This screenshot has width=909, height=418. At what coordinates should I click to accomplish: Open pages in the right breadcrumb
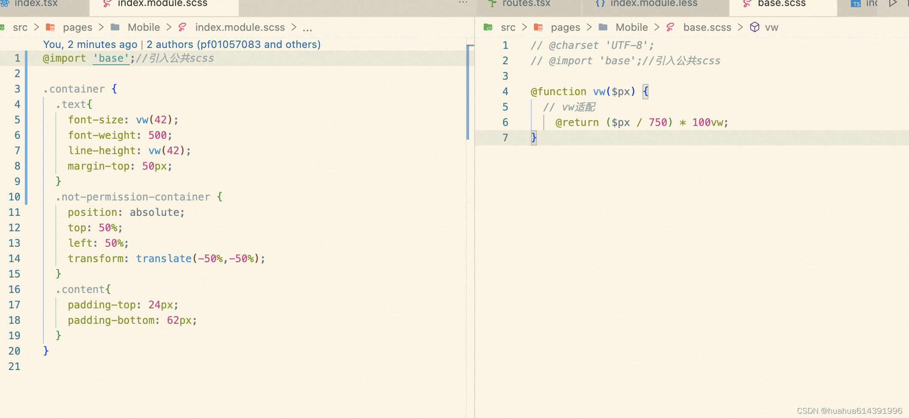(x=566, y=27)
